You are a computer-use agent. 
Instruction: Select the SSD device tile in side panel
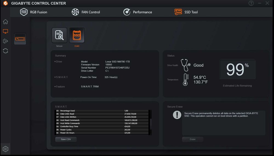pyautogui.click(x=20, y=39)
